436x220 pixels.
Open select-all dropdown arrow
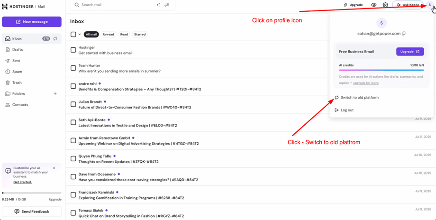[79, 35]
